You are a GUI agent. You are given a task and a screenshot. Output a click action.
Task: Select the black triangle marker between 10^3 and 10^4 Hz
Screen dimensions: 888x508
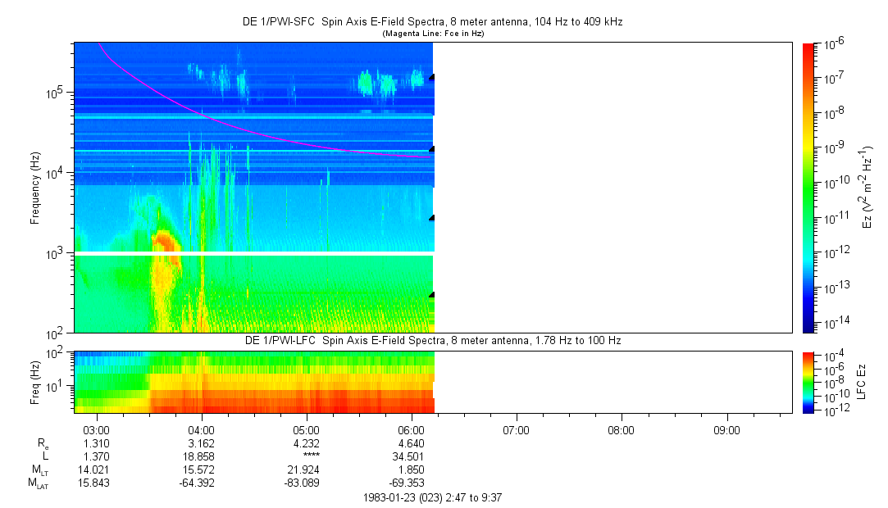click(431, 218)
